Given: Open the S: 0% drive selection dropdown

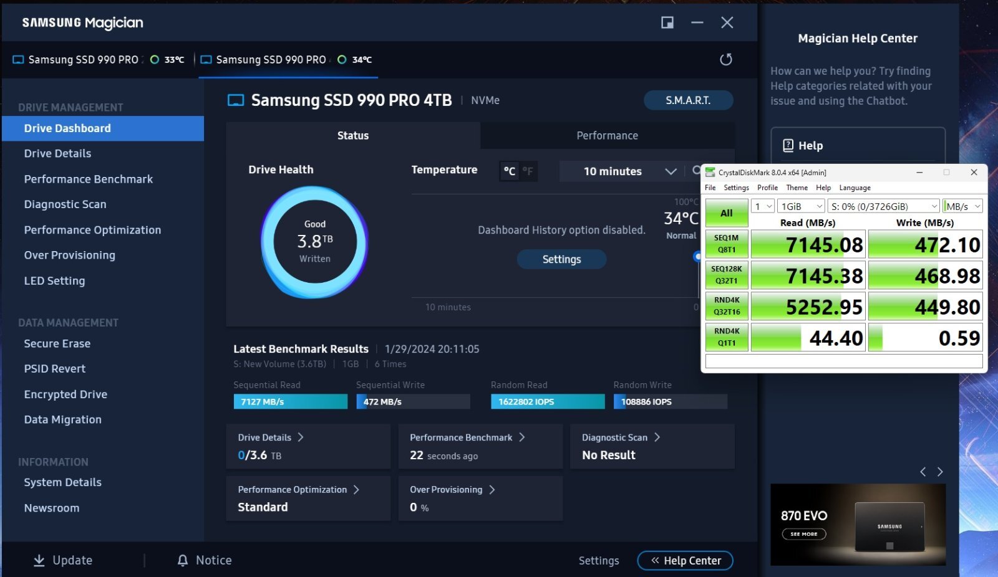Looking at the screenshot, I should point(883,206).
